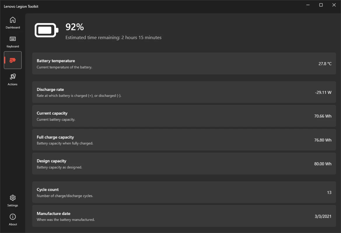
Task: Click the large battery level icon
Action: coord(47,30)
